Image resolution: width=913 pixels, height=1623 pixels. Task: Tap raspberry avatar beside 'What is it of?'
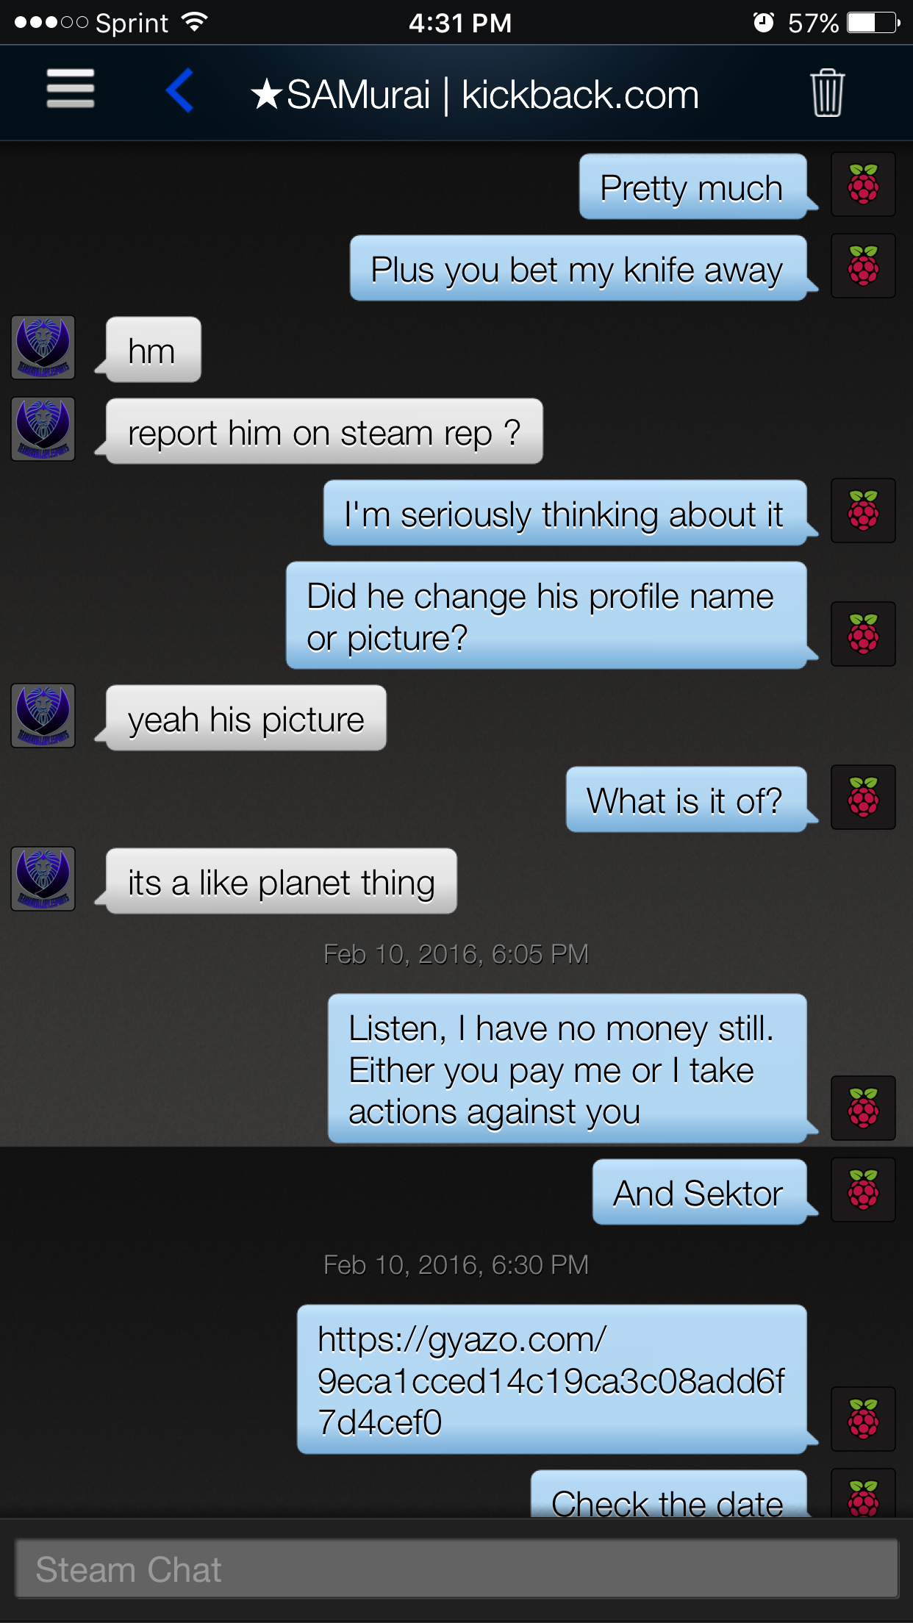[863, 798]
